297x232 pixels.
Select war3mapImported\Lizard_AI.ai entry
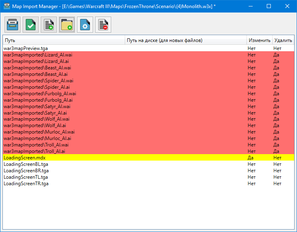[148, 61]
